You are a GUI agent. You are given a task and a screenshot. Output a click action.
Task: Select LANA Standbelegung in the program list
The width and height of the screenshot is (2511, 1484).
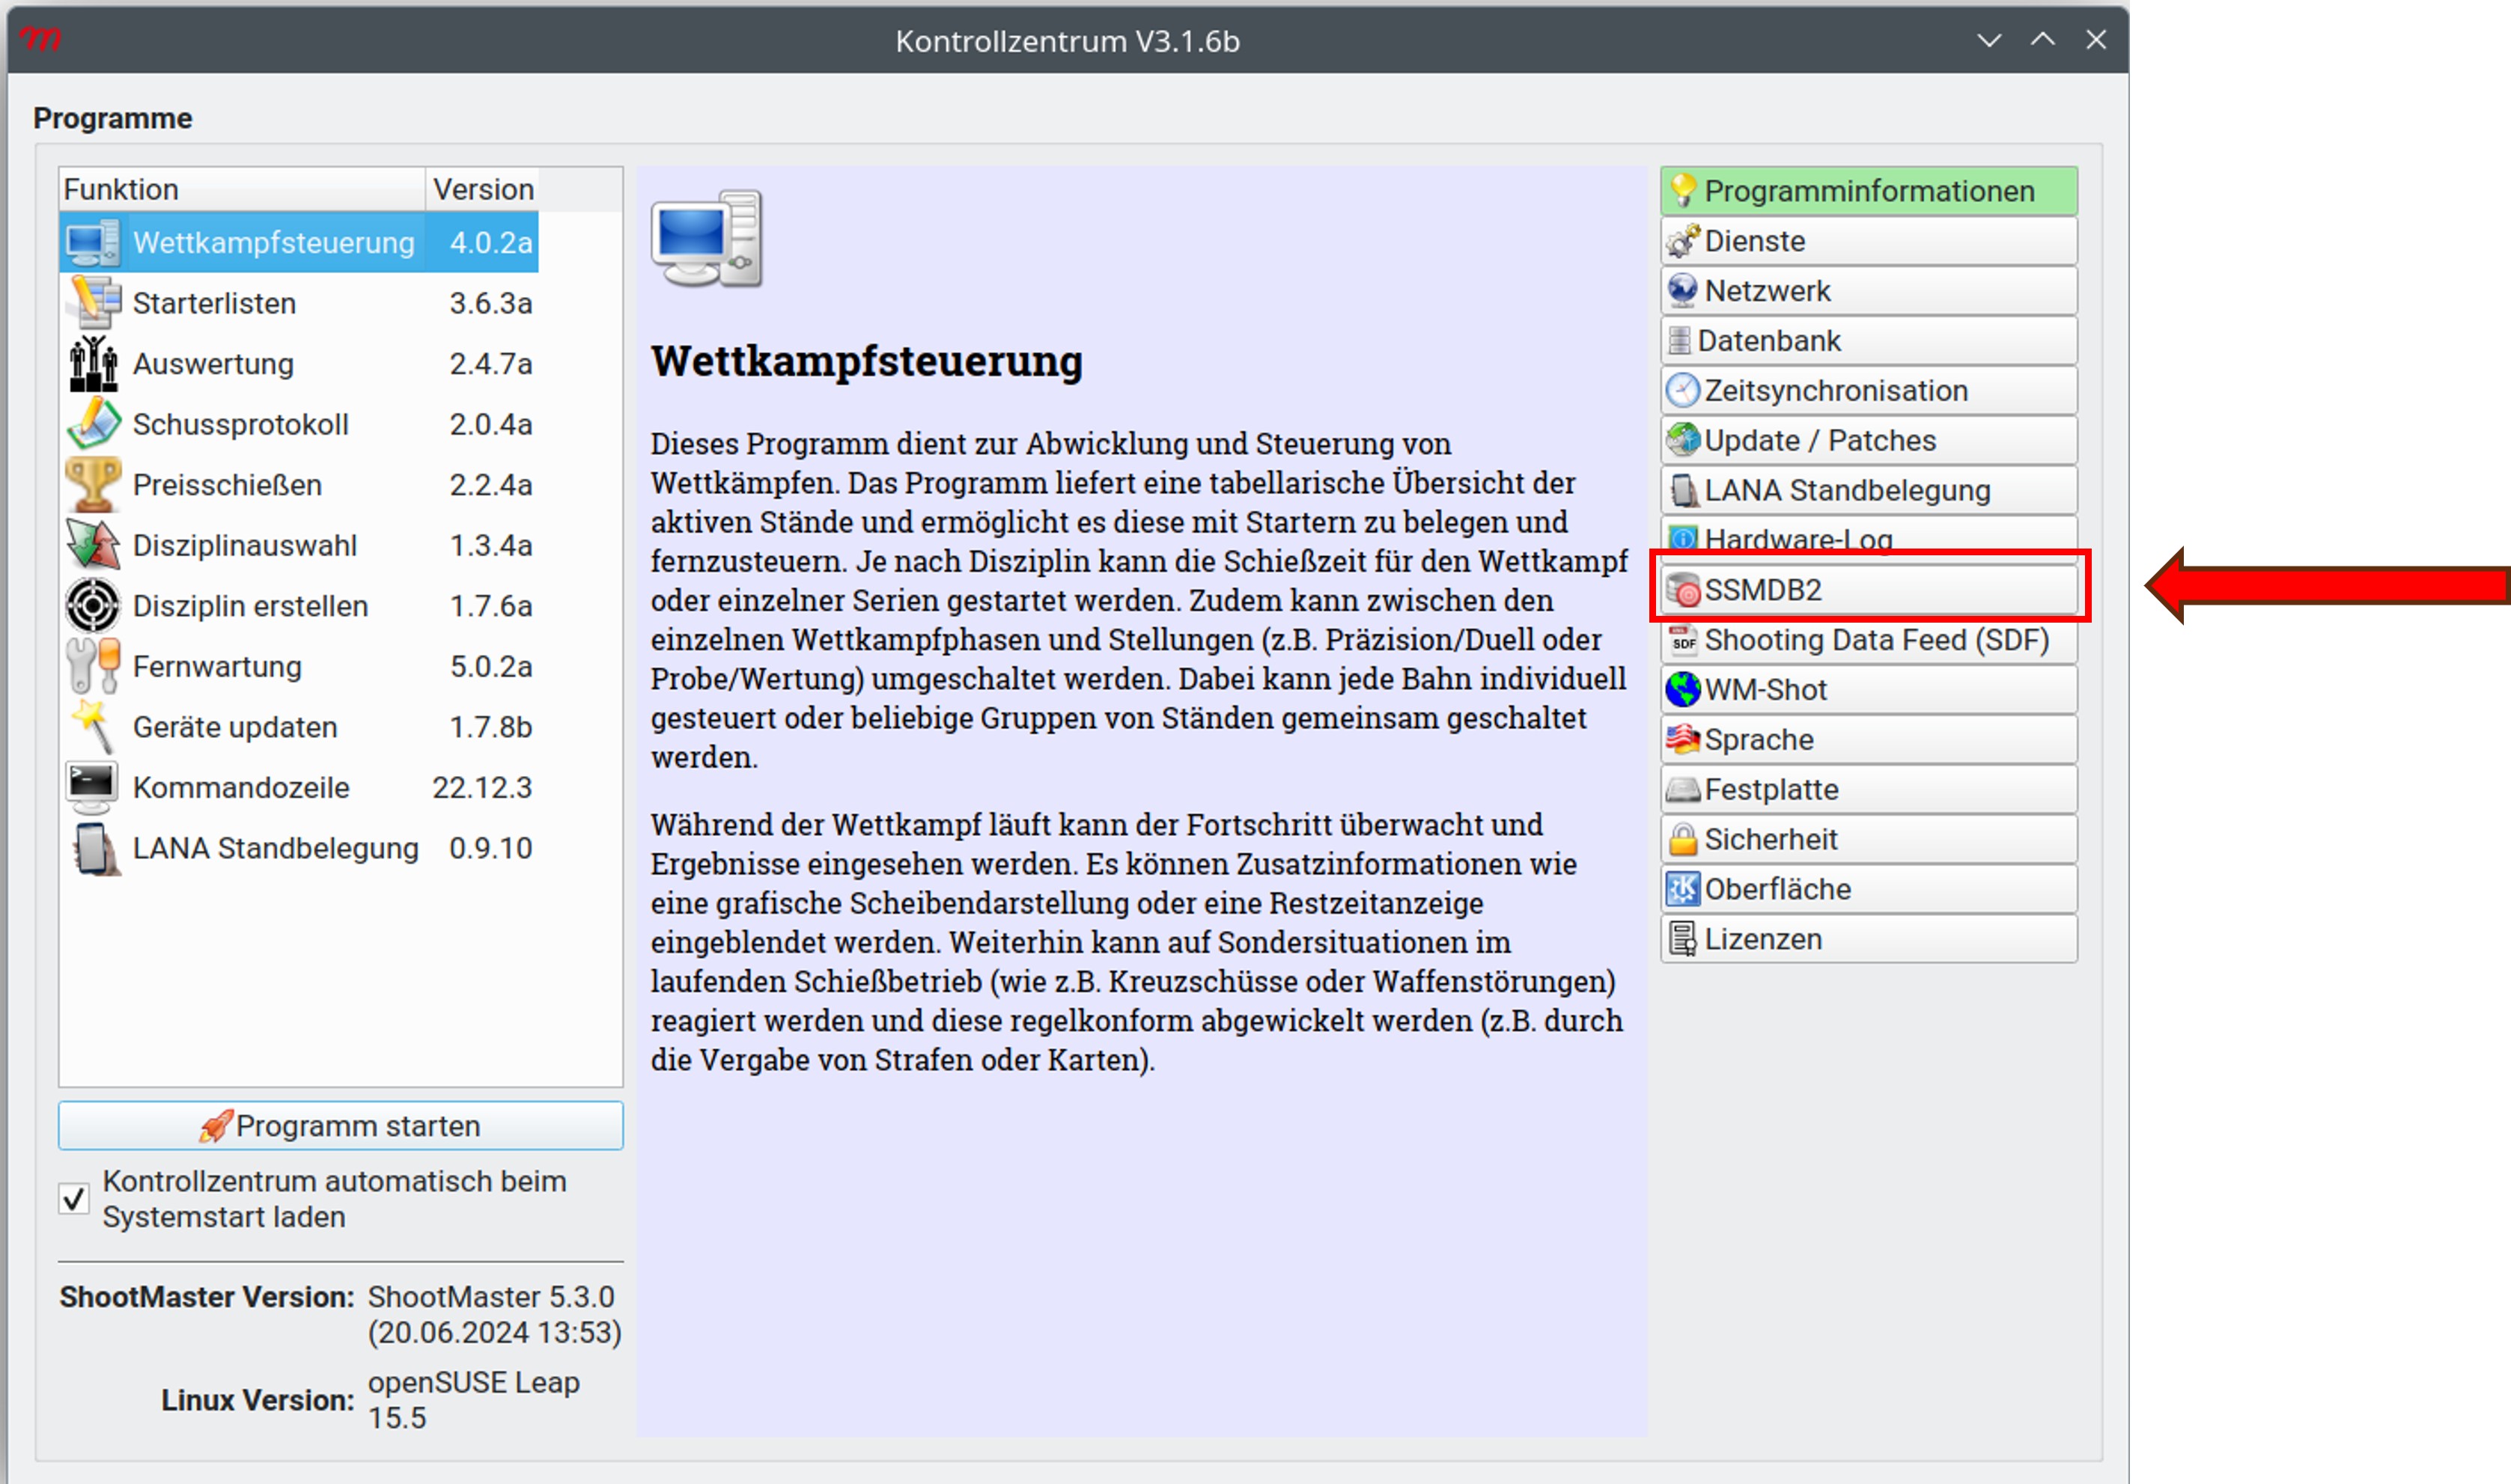(x=275, y=848)
